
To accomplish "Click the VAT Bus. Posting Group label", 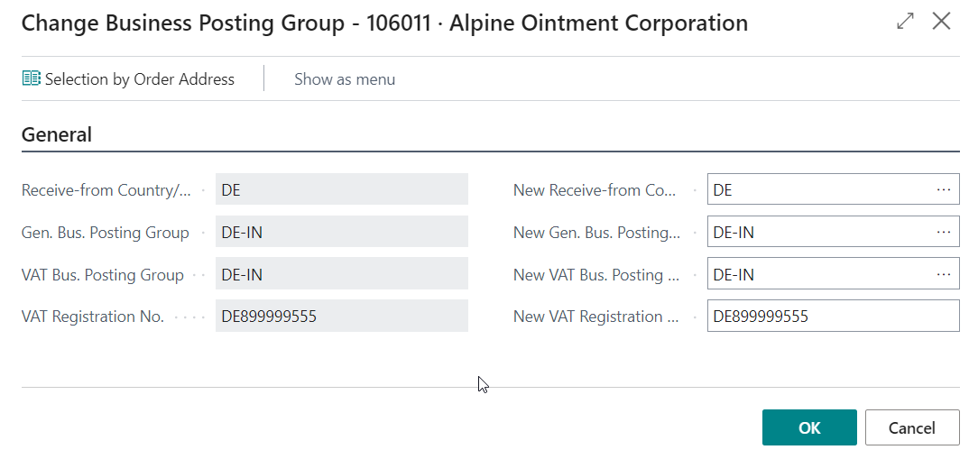I will pos(103,274).
